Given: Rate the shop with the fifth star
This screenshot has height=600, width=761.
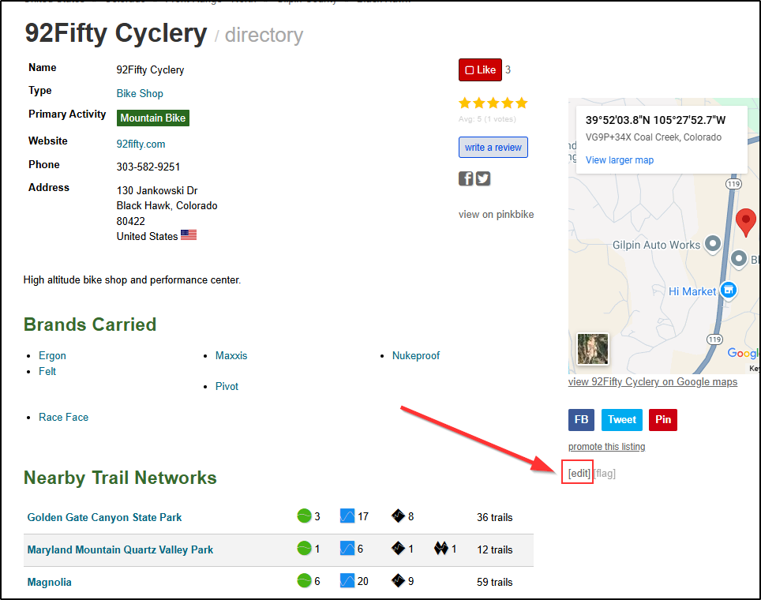Looking at the screenshot, I should [x=522, y=103].
